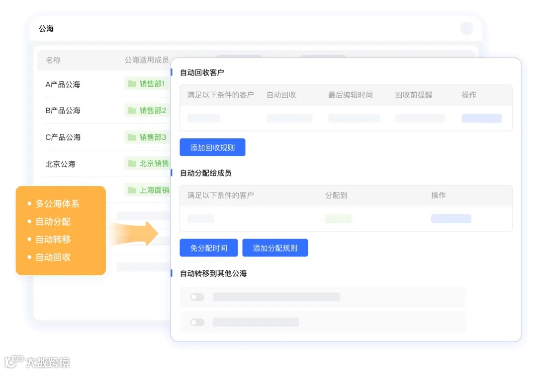This screenshot has width=537, height=372.
Task: Click the 添加回收规则 button
Action: [212, 147]
